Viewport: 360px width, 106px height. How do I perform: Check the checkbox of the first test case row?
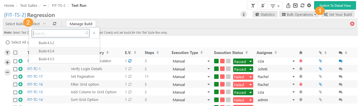coord(15,61)
